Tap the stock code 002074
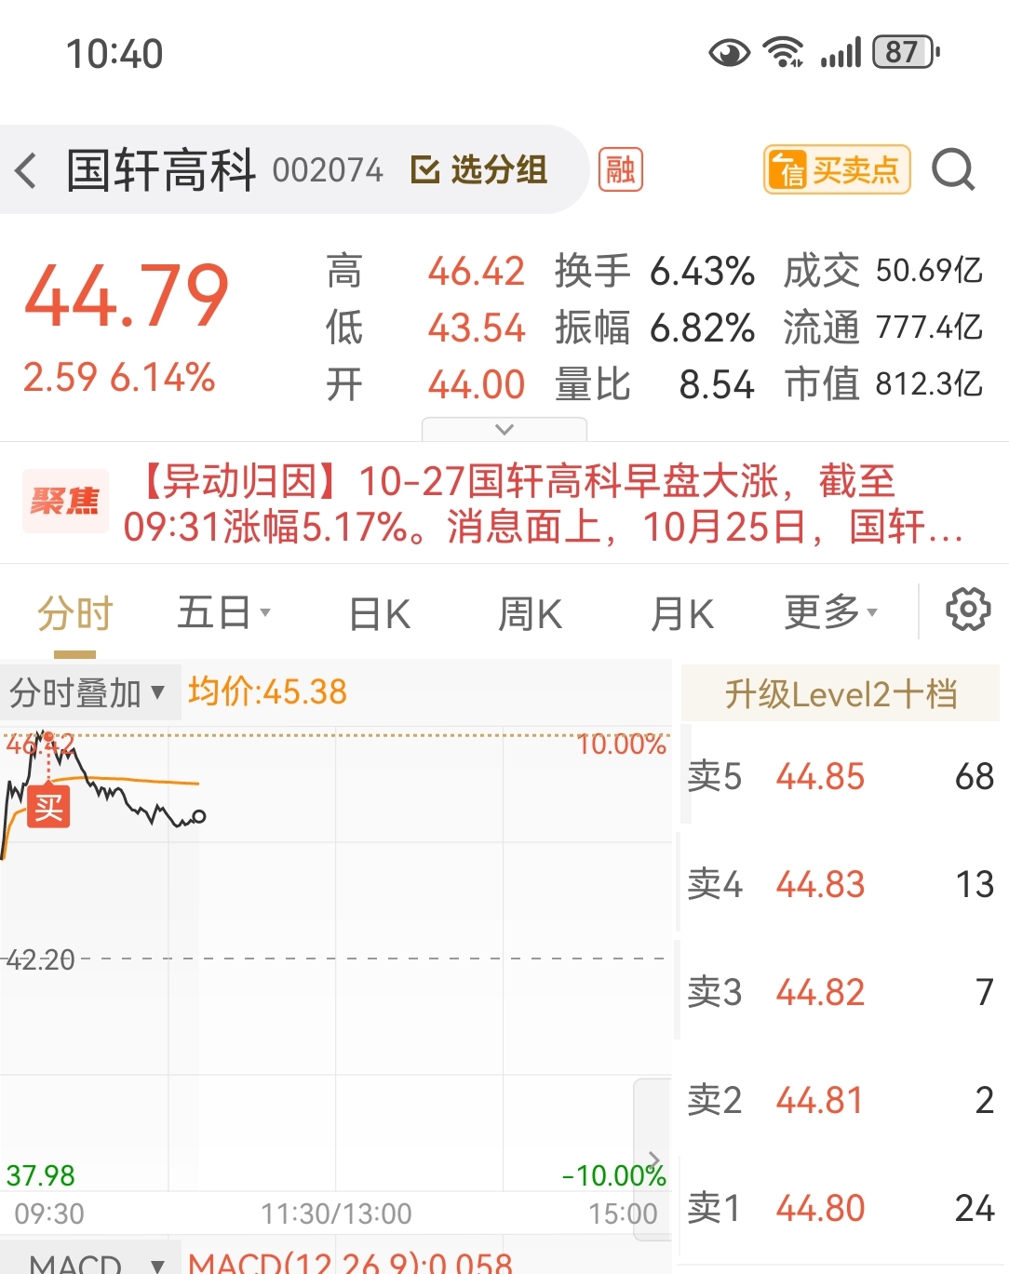Screen dimensions: 1009x1274 click(x=328, y=171)
